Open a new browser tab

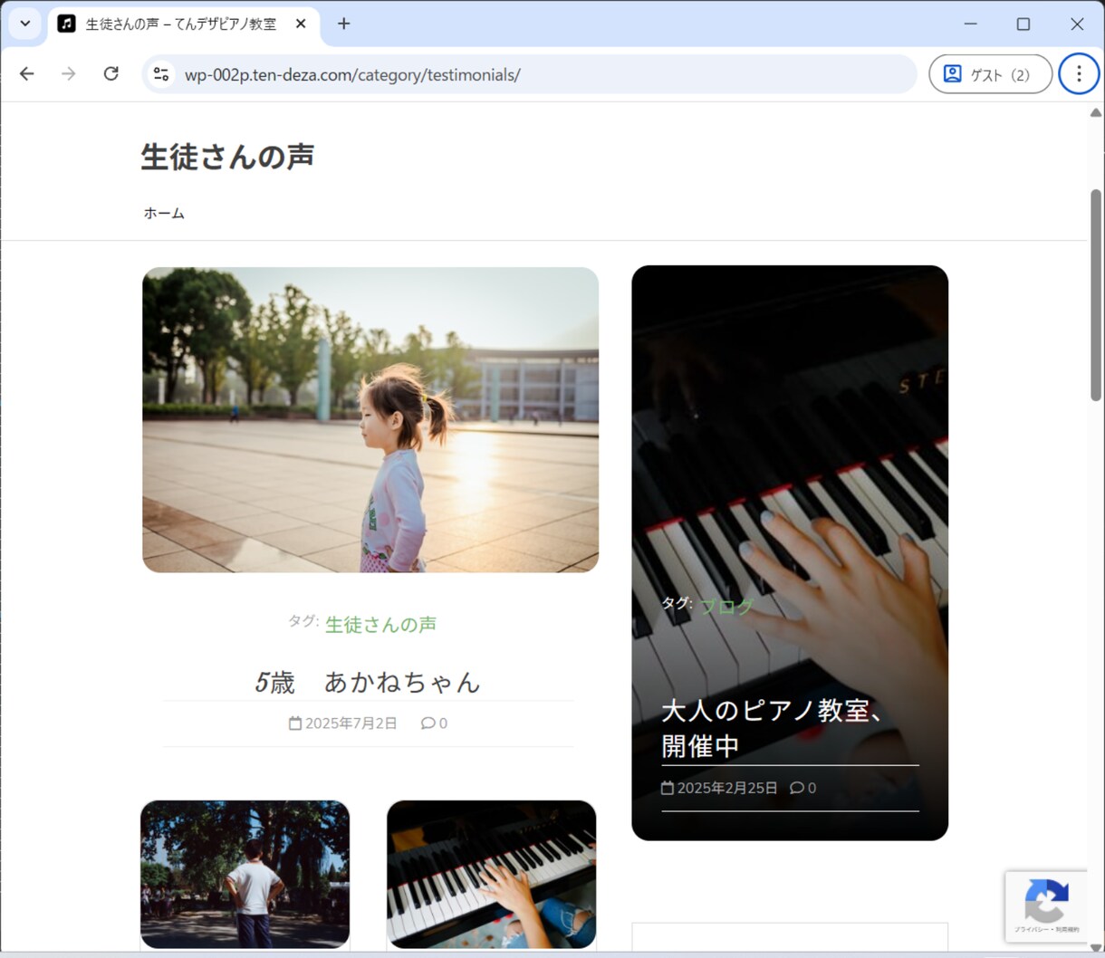tap(343, 24)
